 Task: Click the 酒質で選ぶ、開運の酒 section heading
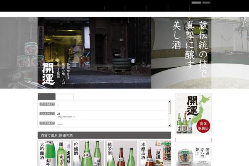pos(104,135)
